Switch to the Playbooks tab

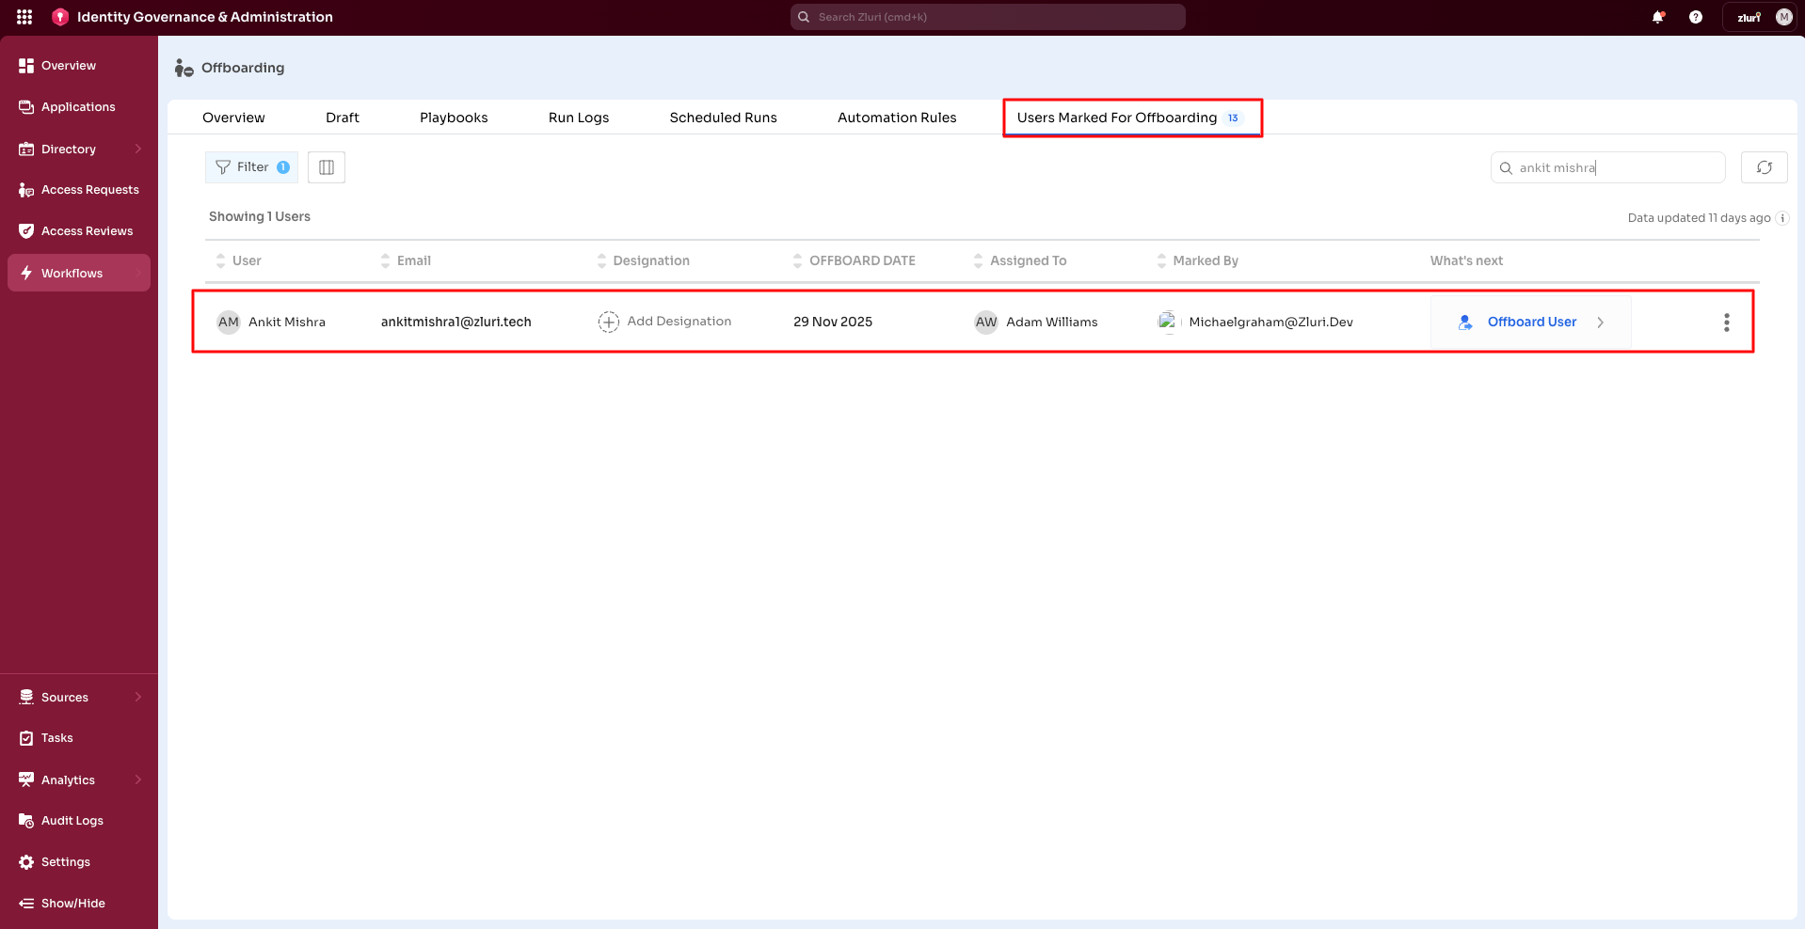point(454,118)
